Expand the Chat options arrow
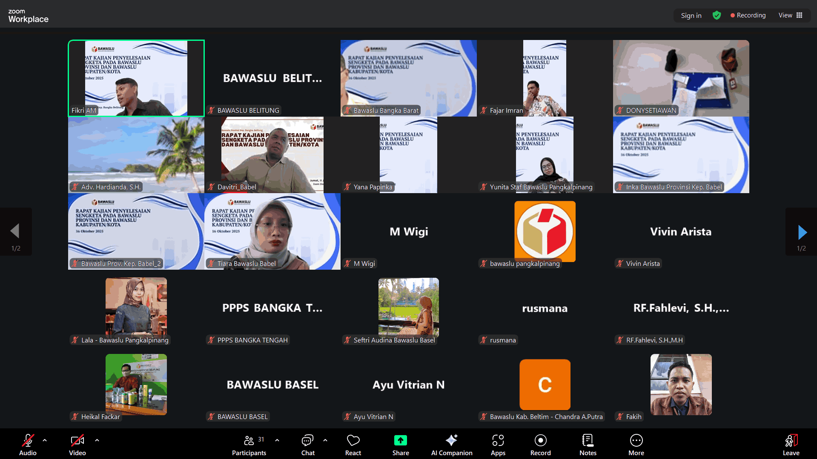 click(x=325, y=440)
